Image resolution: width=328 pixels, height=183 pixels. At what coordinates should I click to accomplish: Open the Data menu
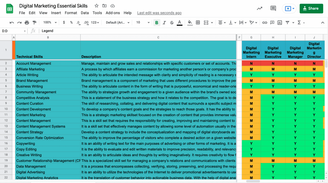[85, 13]
